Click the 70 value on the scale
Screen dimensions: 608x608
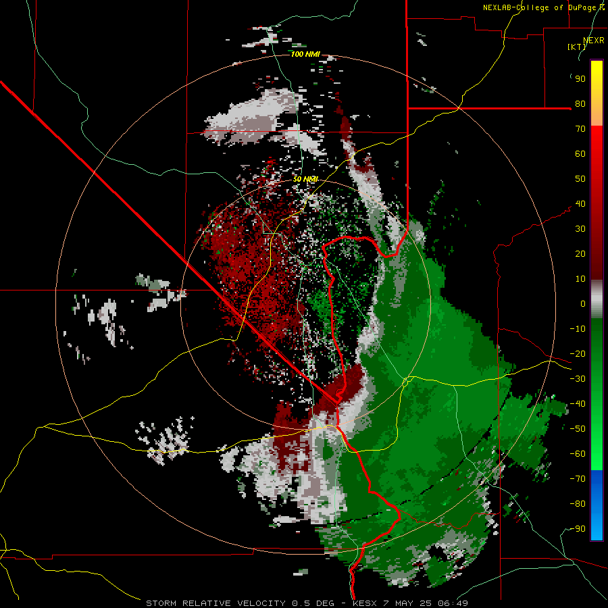[580, 129]
